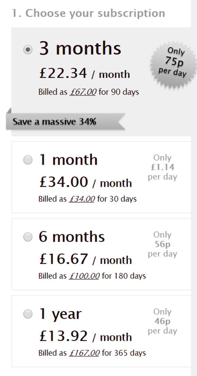The width and height of the screenshot is (197, 376).
Task: Select the 1 month radio button
Action: click(x=28, y=160)
